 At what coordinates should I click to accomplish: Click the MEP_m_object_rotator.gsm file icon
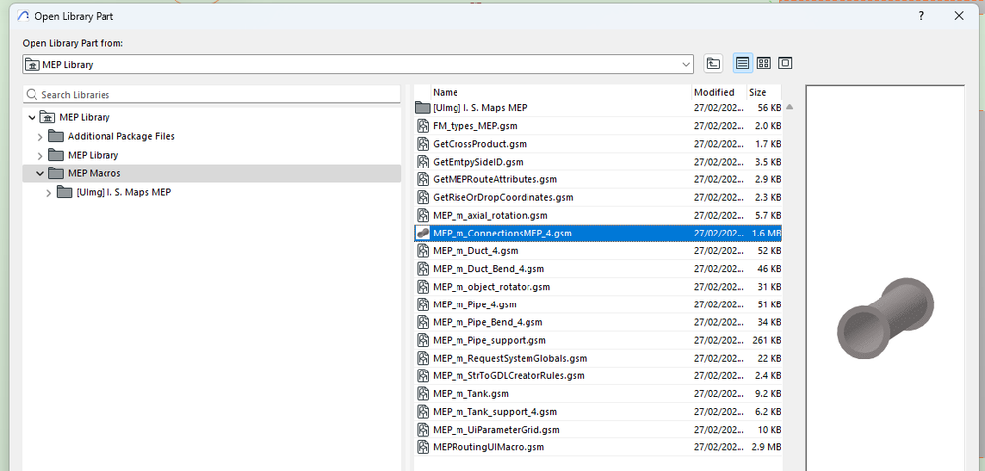[x=423, y=287]
